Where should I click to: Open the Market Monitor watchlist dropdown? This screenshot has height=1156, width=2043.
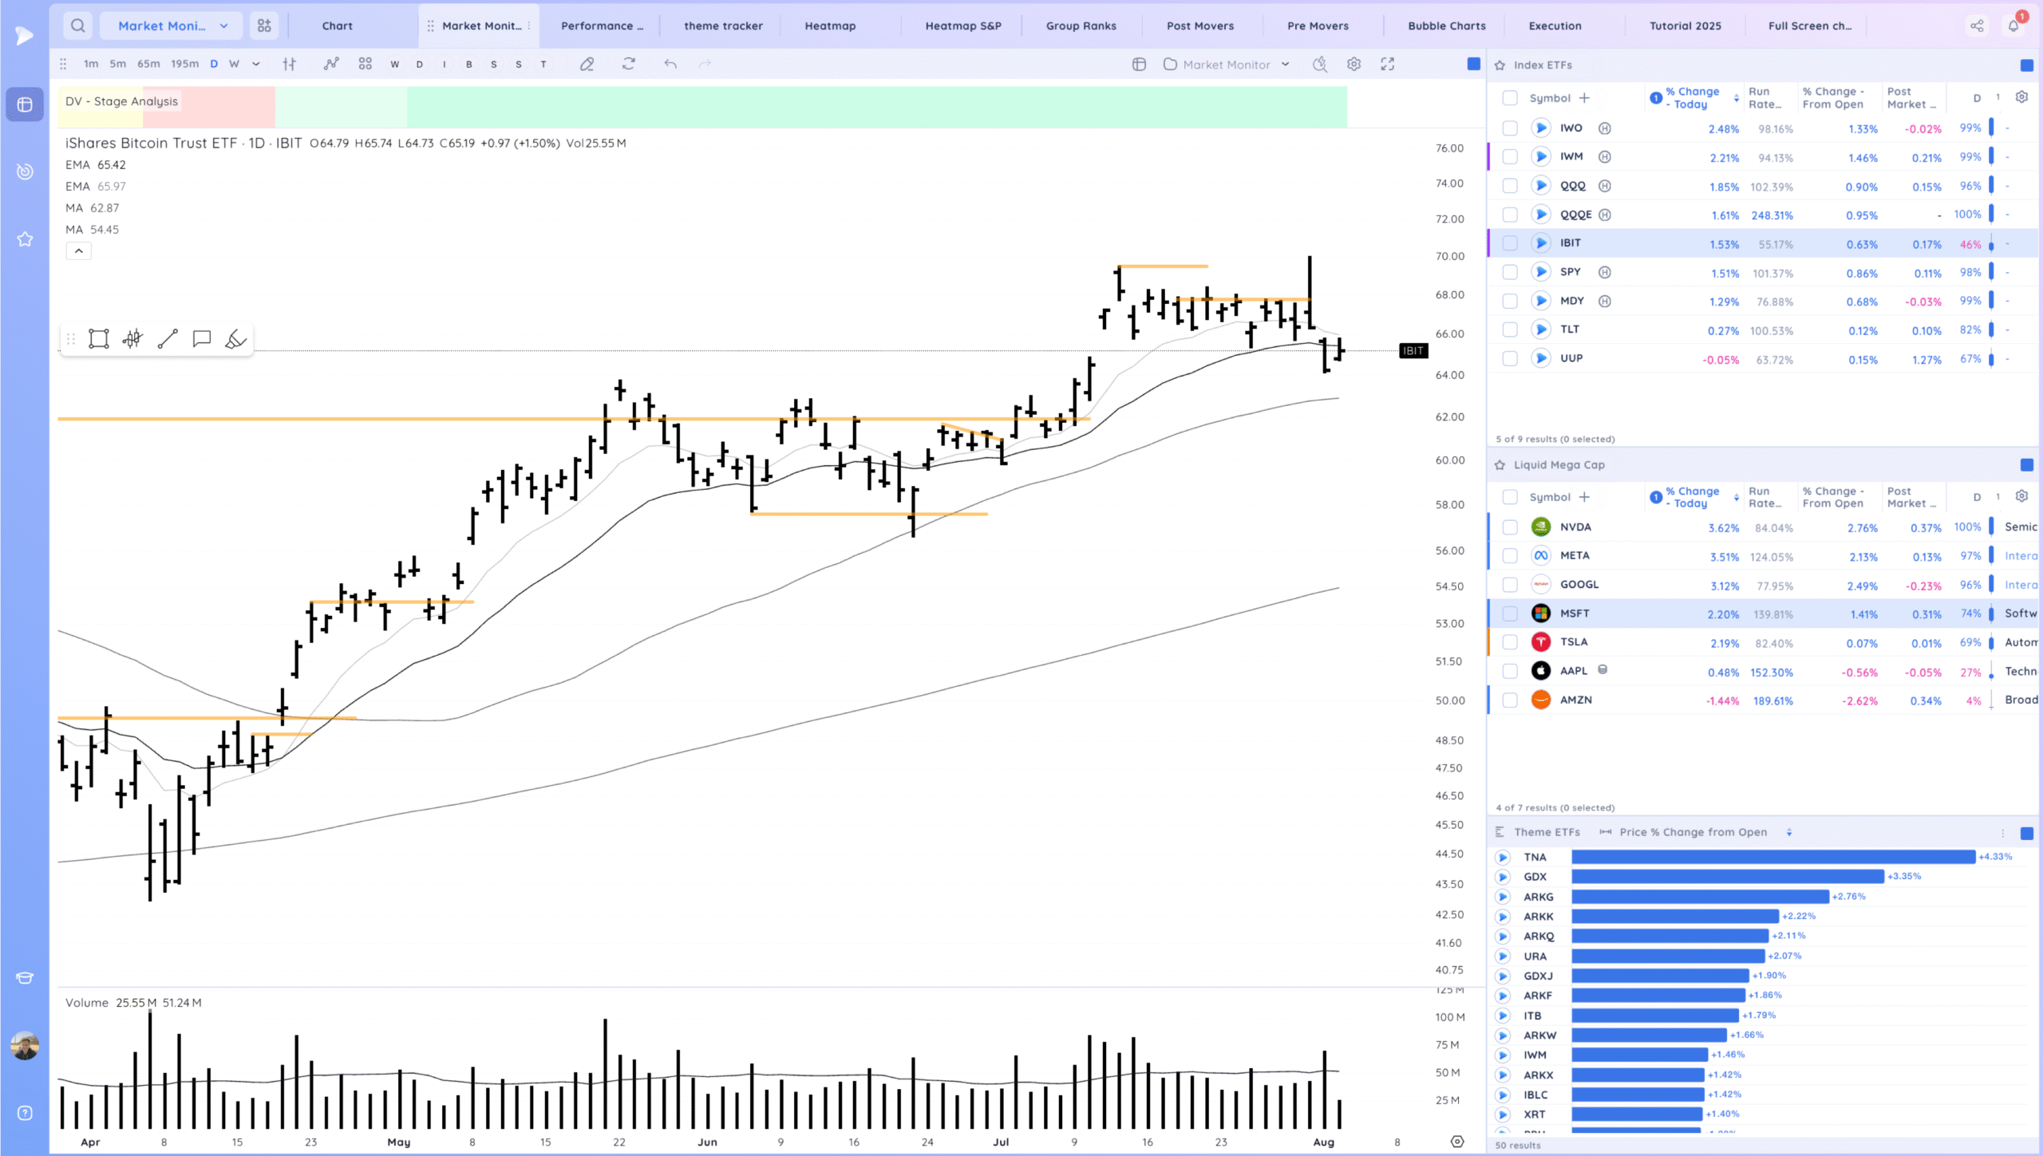pyautogui.click(x=1227, y=64)
